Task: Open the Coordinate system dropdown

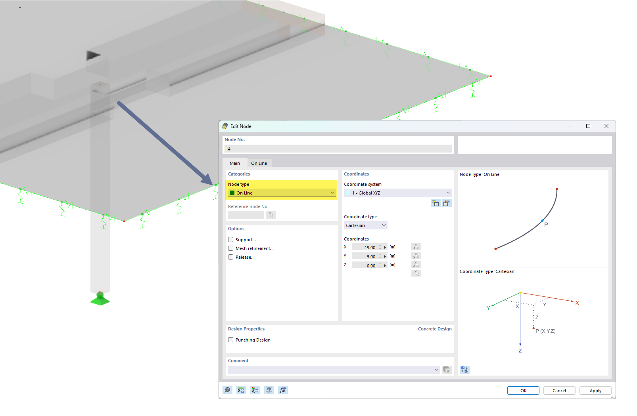Action: point(398,193)
